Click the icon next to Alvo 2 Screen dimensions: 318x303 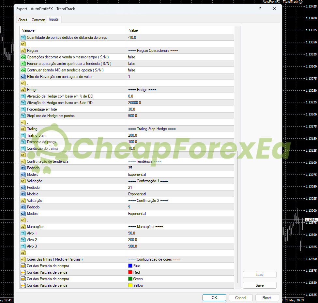23,239
